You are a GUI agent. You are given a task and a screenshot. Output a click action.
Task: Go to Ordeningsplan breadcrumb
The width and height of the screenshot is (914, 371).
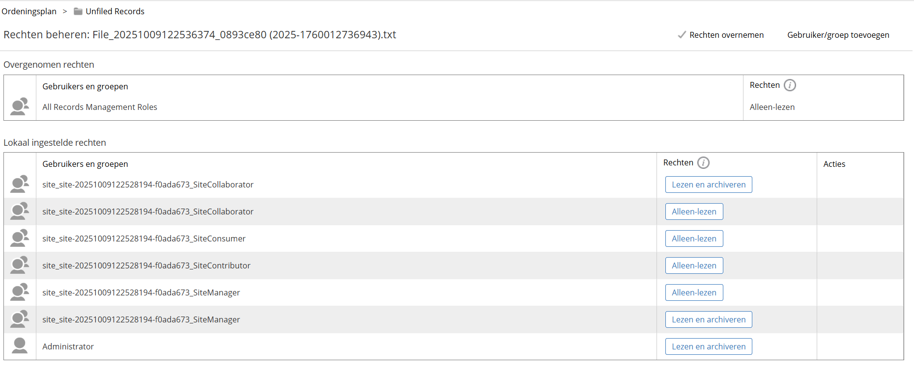(x=29, y=11)
